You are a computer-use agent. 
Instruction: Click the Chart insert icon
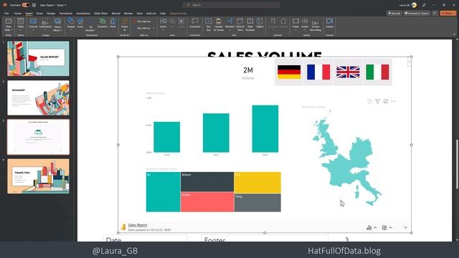click(113, 24)
